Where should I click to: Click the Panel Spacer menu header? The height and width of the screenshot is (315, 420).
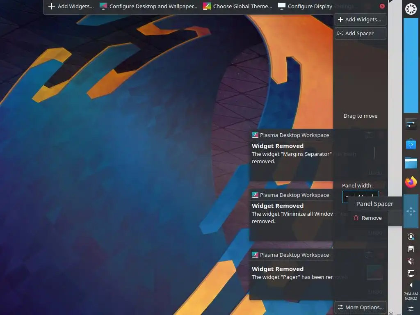[x=374, y=204]
